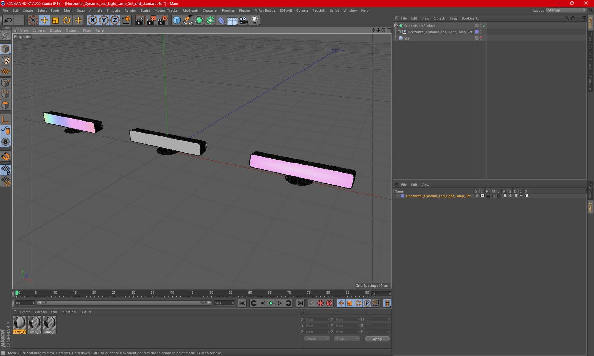Open the Layout Startup dropdown
This screenshot has height=356, width=594.
(x=566, y=10)
